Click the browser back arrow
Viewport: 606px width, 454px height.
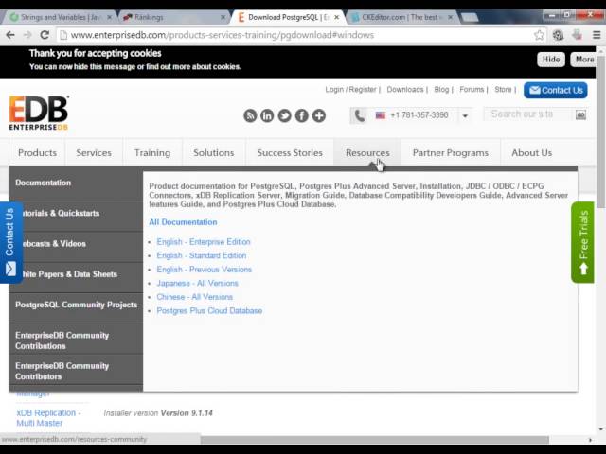tap(10, 35)
